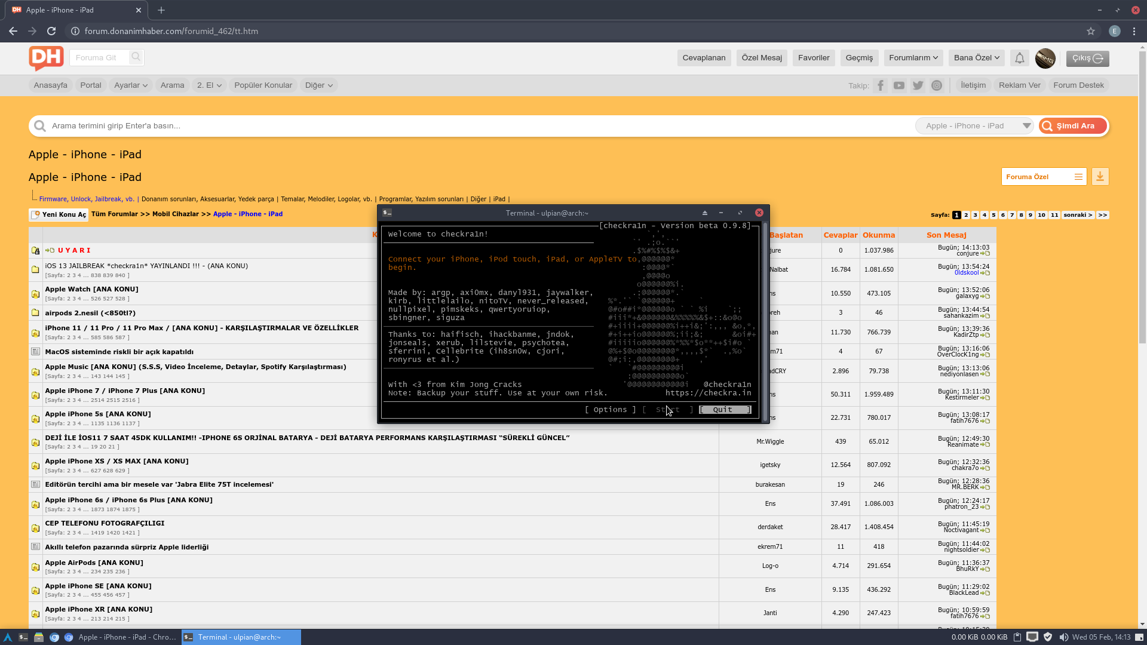
Task: Open the YouTube follow icon
Action: pos(899,85)
